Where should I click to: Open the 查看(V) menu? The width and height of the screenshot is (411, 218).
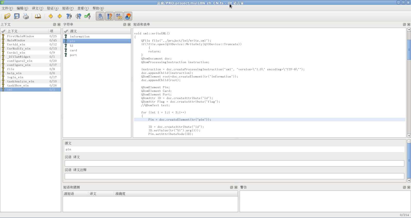pyautogui.click(x=83, y=8)
